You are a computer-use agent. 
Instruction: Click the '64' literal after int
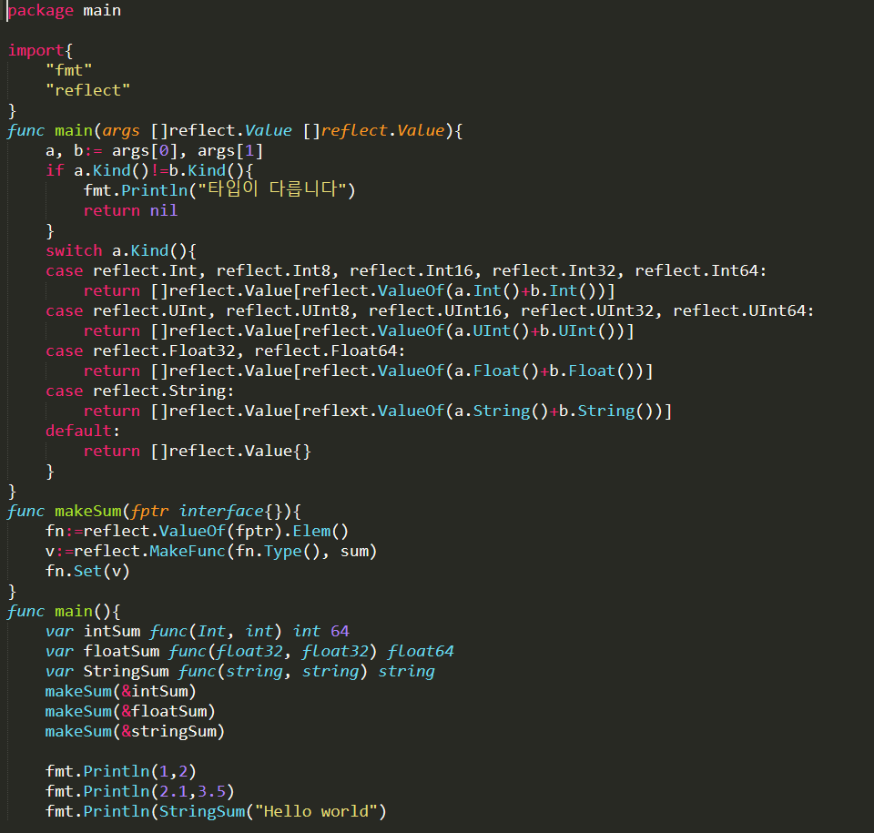(340, 632)
